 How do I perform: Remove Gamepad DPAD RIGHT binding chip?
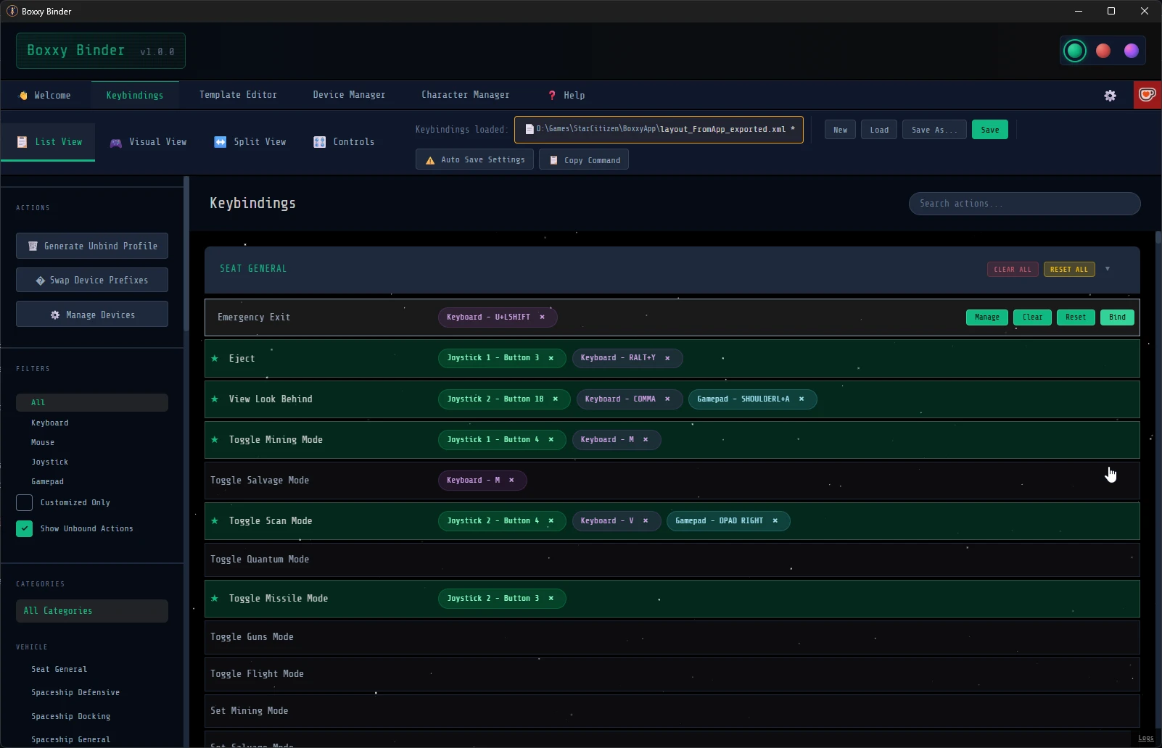(x=775, y=520)
